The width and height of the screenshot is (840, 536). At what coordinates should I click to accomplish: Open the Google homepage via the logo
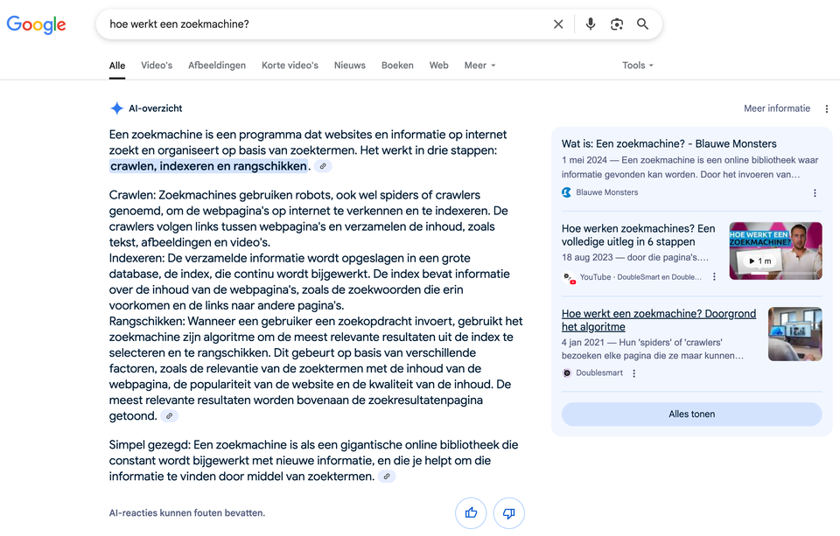tap(35, 24)
